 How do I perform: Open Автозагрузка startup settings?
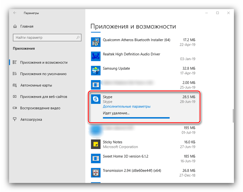coord(31,120)
